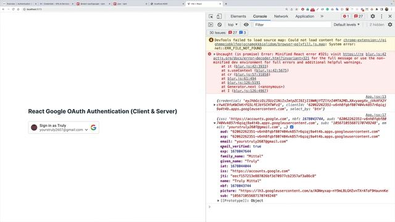Screen dimensions: 395x222
Task: Open the blur.js:42:3933 stack trace link
Action: point(251,67)
